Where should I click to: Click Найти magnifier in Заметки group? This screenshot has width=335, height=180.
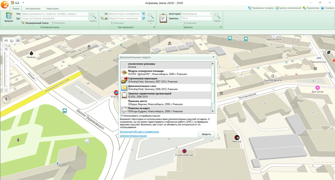point(217,18)
